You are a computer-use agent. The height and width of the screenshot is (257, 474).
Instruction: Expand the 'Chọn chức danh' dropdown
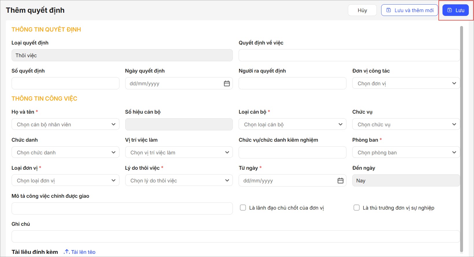coord(65,152)
